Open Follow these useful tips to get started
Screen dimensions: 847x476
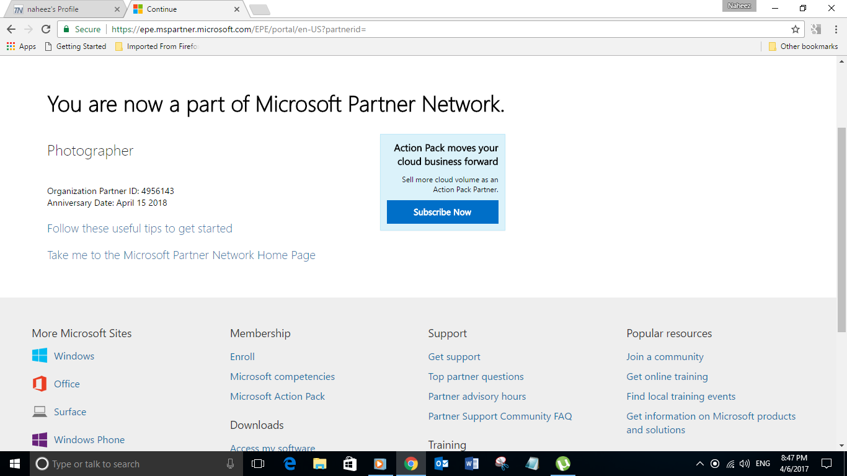(140, 229)
